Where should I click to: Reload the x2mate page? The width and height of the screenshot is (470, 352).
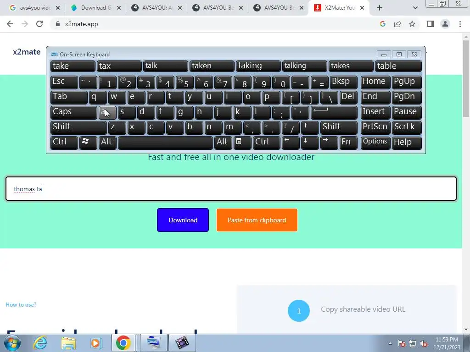(x=39, y=24)
